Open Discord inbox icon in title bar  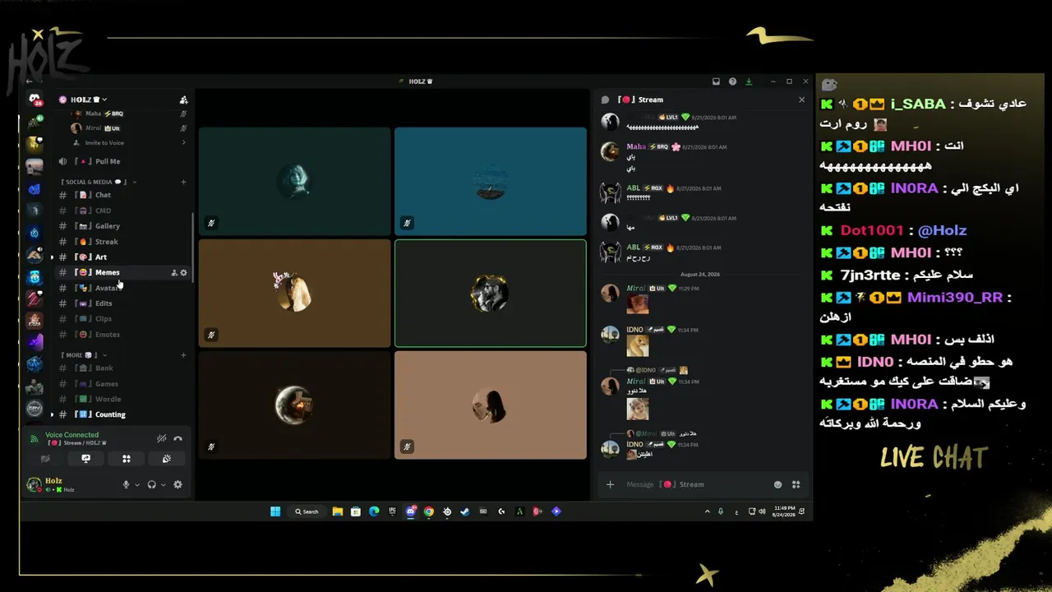pos(716,81)
